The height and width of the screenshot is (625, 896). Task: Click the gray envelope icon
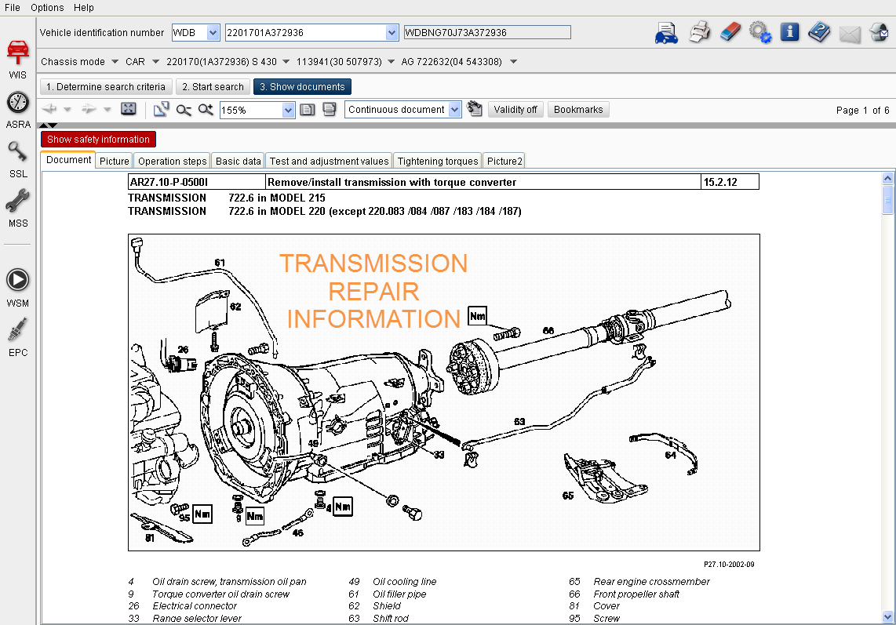coord(850,35)
